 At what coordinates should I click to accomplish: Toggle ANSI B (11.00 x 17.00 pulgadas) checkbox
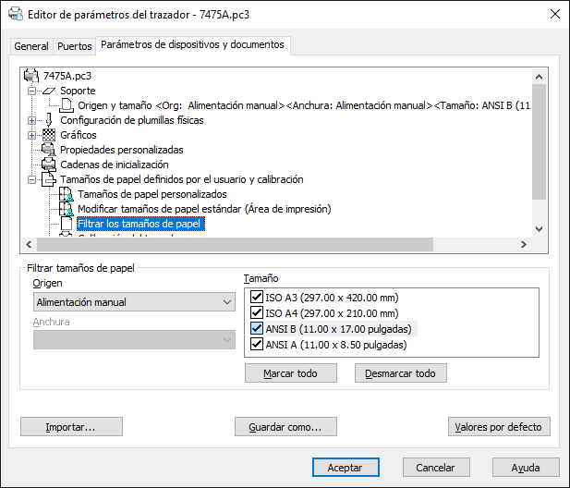[x=257, y=329]
